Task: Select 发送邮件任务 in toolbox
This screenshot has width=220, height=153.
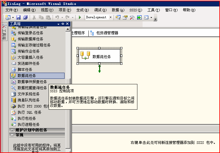Action: (x=37, y=64)
